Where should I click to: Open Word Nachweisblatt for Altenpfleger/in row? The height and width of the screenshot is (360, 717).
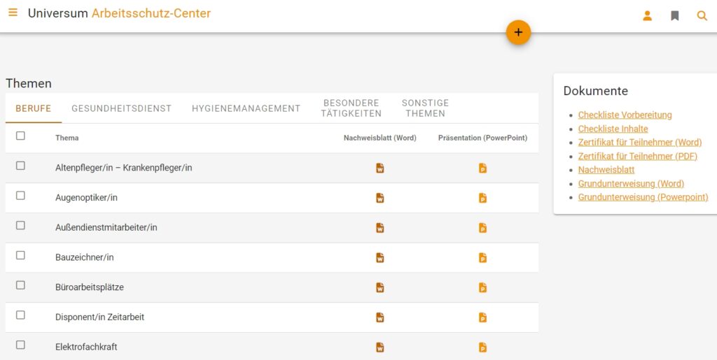click(x=380, y=168)
